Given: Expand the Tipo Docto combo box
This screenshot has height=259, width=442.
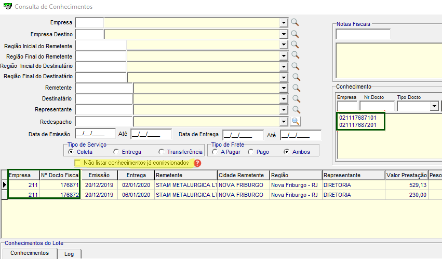Looking at the screenshot, I should (434, 106).
